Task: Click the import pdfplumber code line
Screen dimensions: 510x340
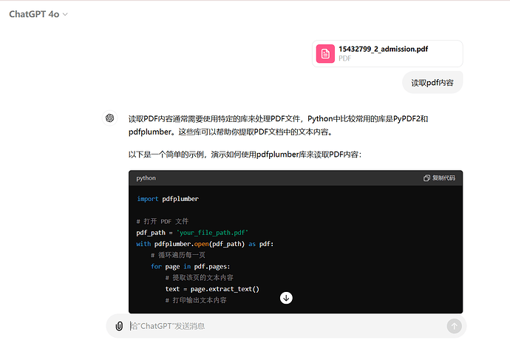Action: tap(168, 199)
